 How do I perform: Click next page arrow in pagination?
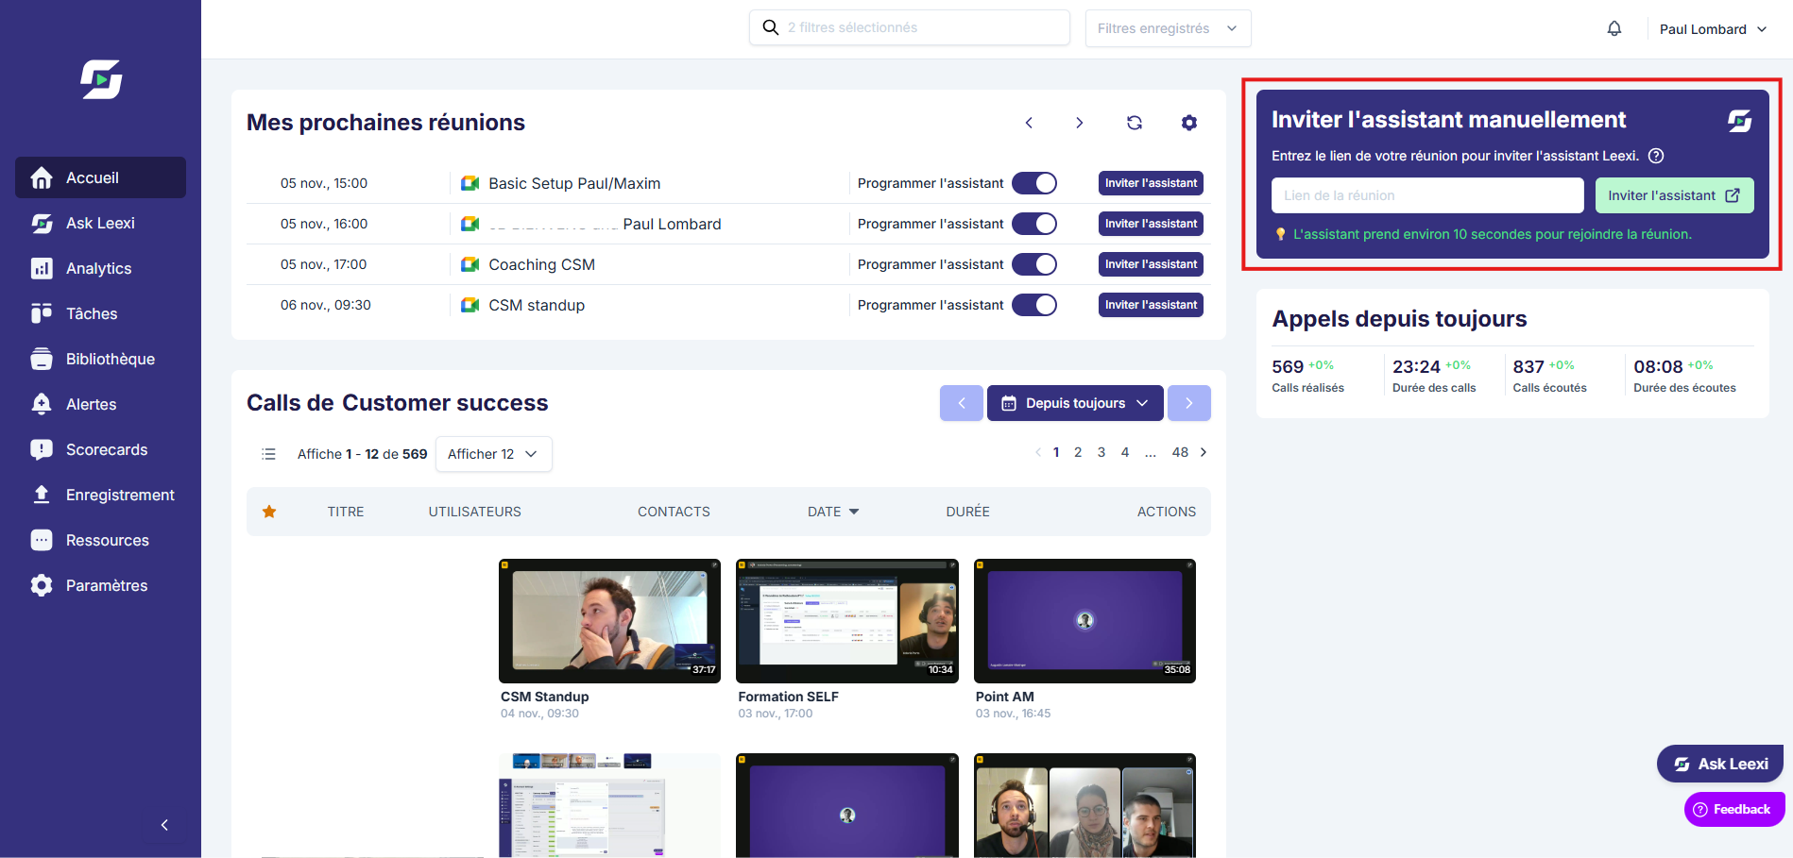[x=1204, y=452]
